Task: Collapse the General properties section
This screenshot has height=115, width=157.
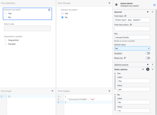Action: (152, 12)
